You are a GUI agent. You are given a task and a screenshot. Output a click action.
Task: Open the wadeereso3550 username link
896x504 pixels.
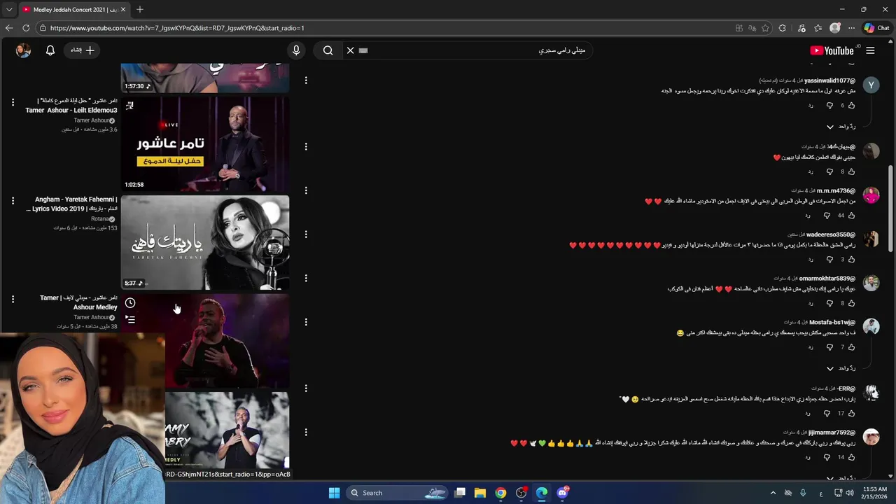pos(831,234)
